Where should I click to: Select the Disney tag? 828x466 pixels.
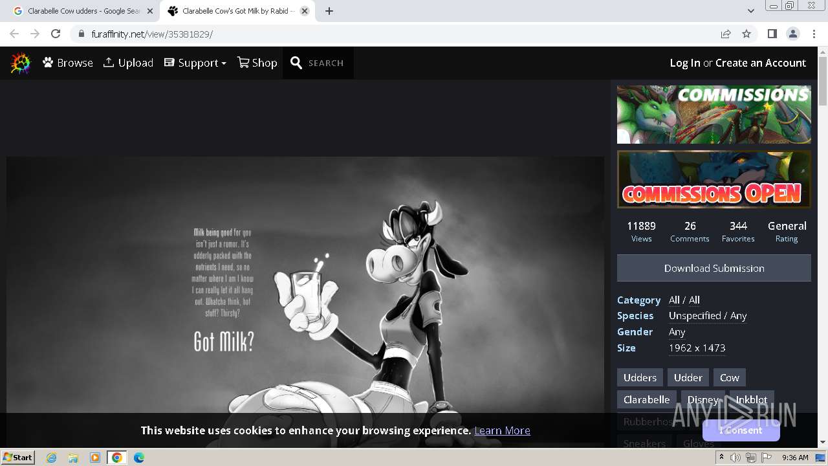tap(703, 399)
